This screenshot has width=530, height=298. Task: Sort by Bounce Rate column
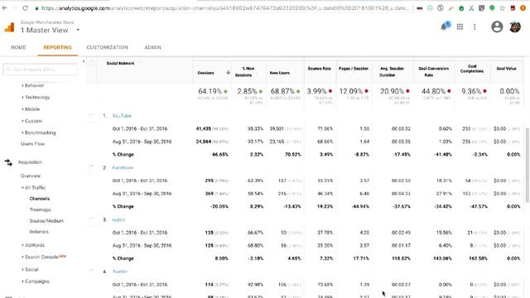(319, 69)
